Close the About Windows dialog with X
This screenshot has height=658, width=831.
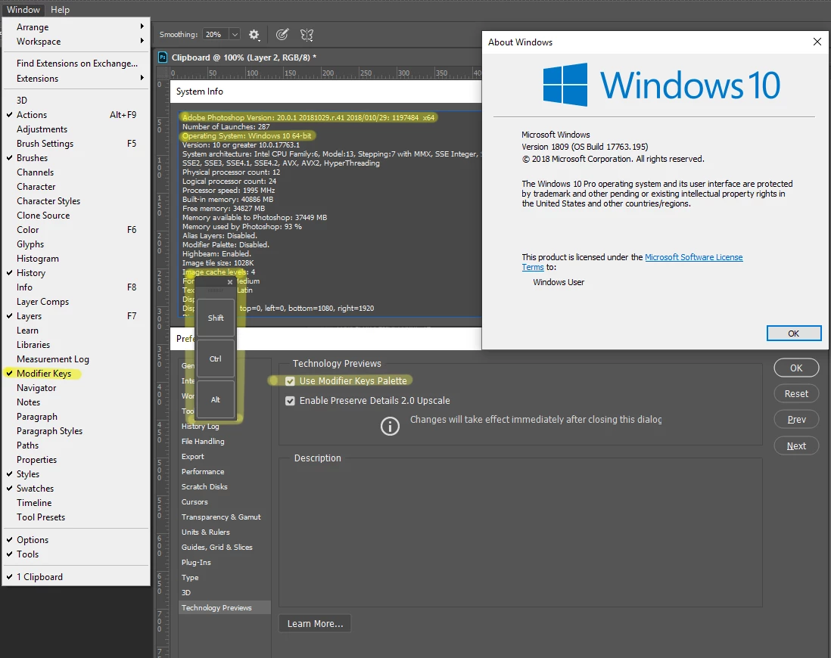coord(817,42)
